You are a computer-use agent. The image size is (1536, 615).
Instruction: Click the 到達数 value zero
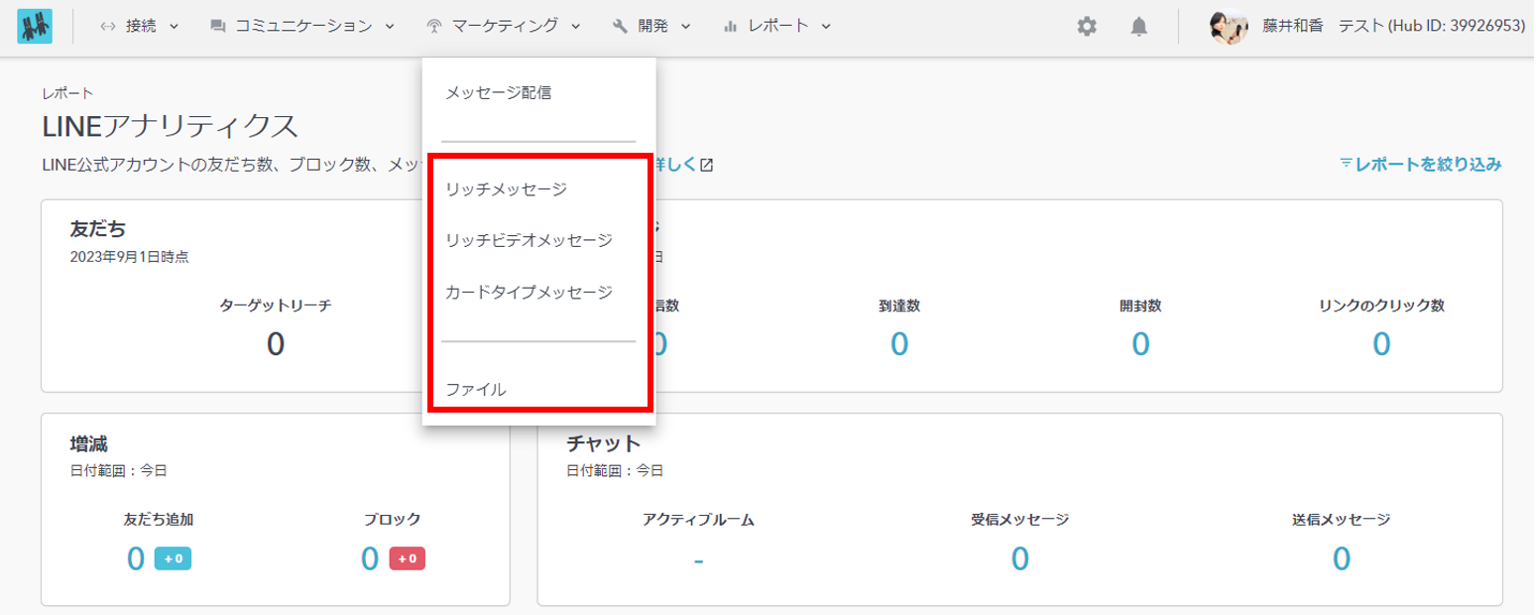898,343
